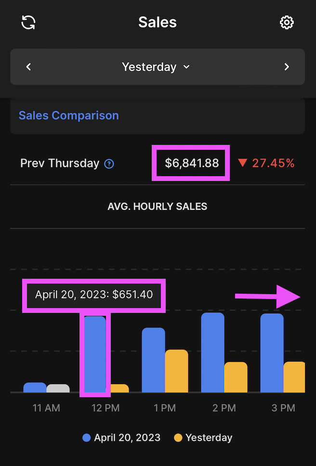
Task: Go to next period with right arrow
Action: point(287,67)
